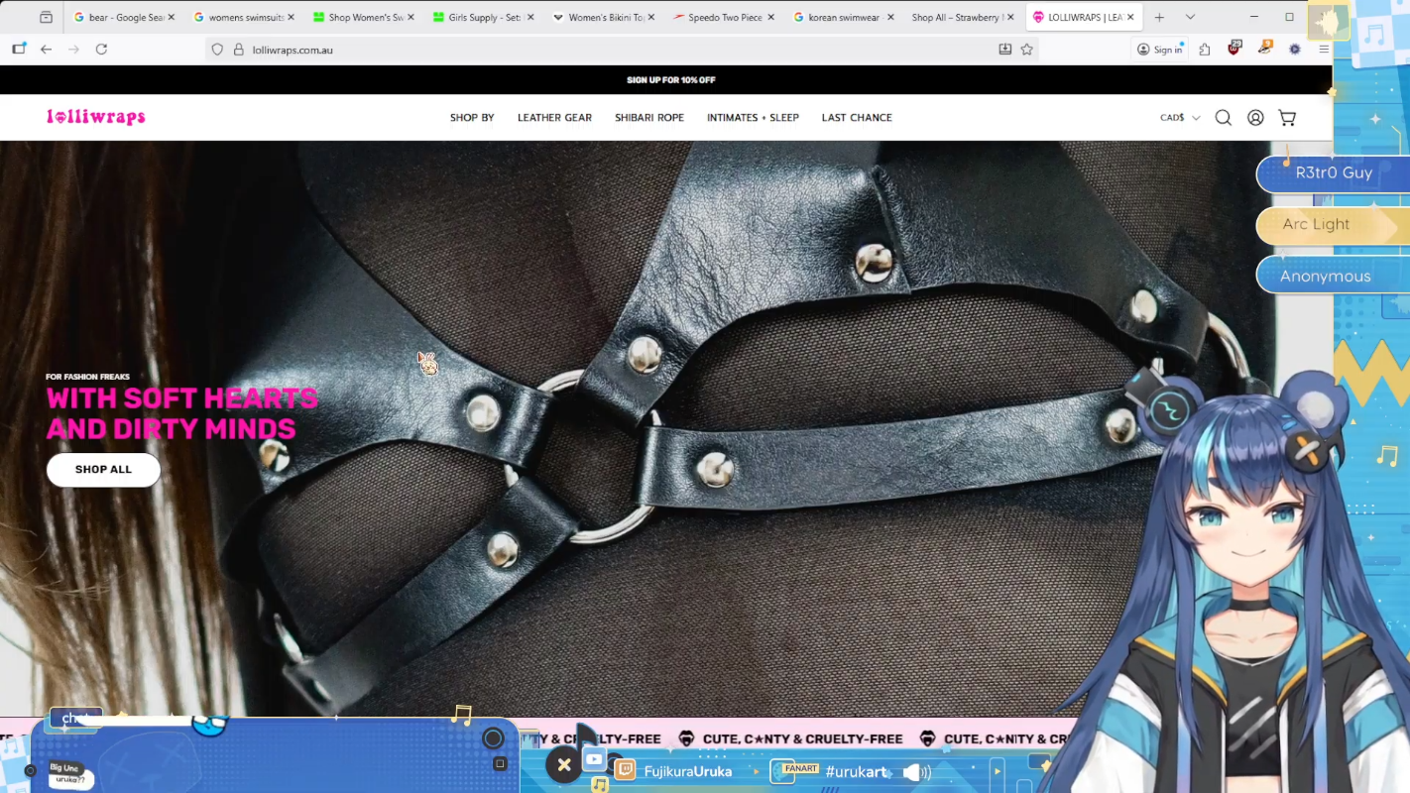This screenshot has width=1410, height=793.
Task: Open the browser hamburger menu
Action: point(1324,49)
